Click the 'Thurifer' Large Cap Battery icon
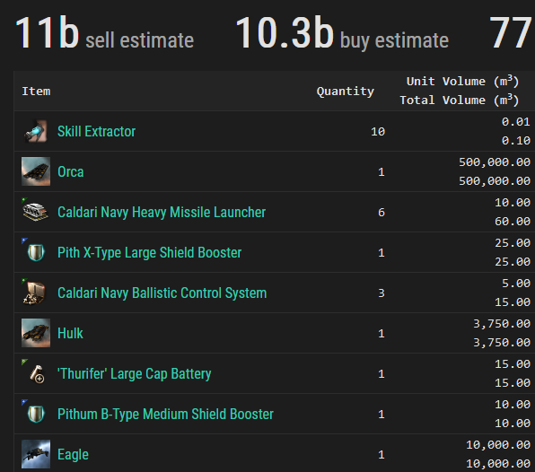535x472 pixels. coord(36,373)
